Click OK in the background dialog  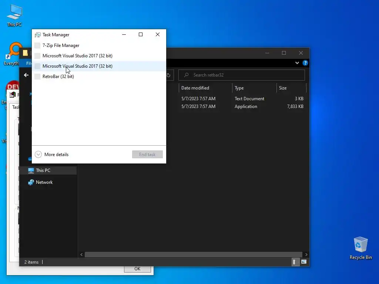click(138, 269)
